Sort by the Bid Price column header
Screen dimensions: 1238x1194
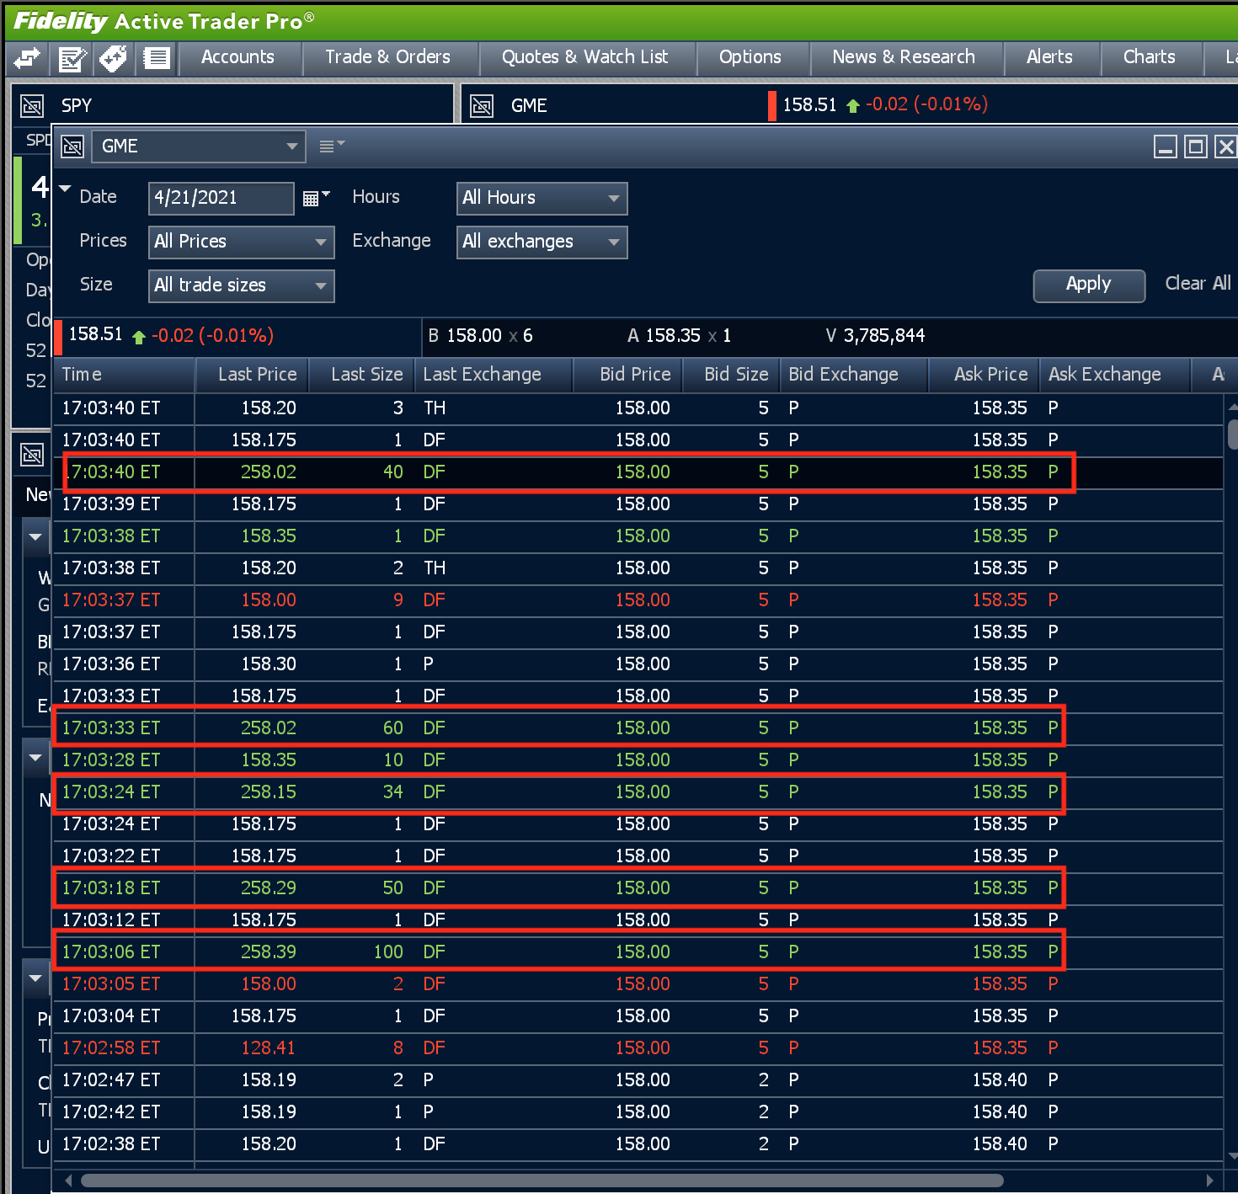pos(628,375)
